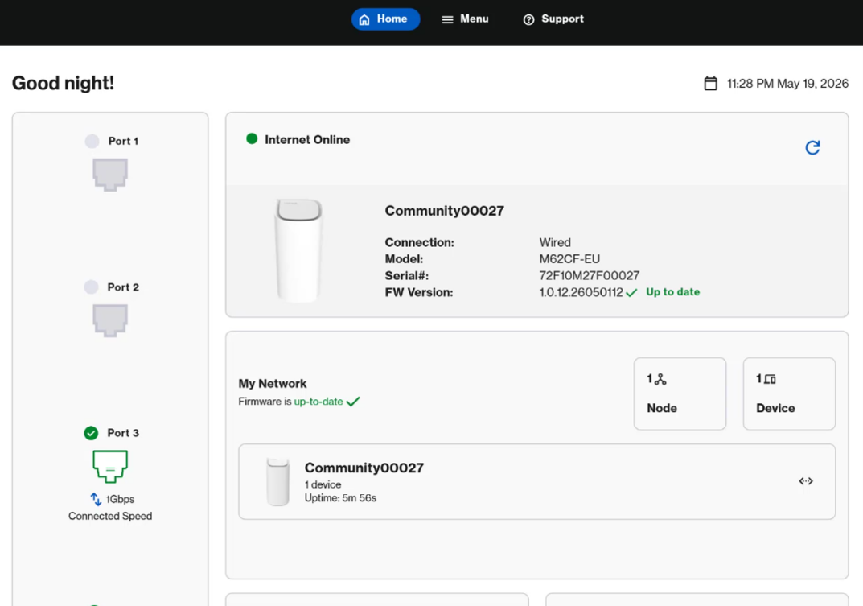863x606 pixels.
Task: Click the serial number 72F10M27F00027
Action: coord(589,275)
